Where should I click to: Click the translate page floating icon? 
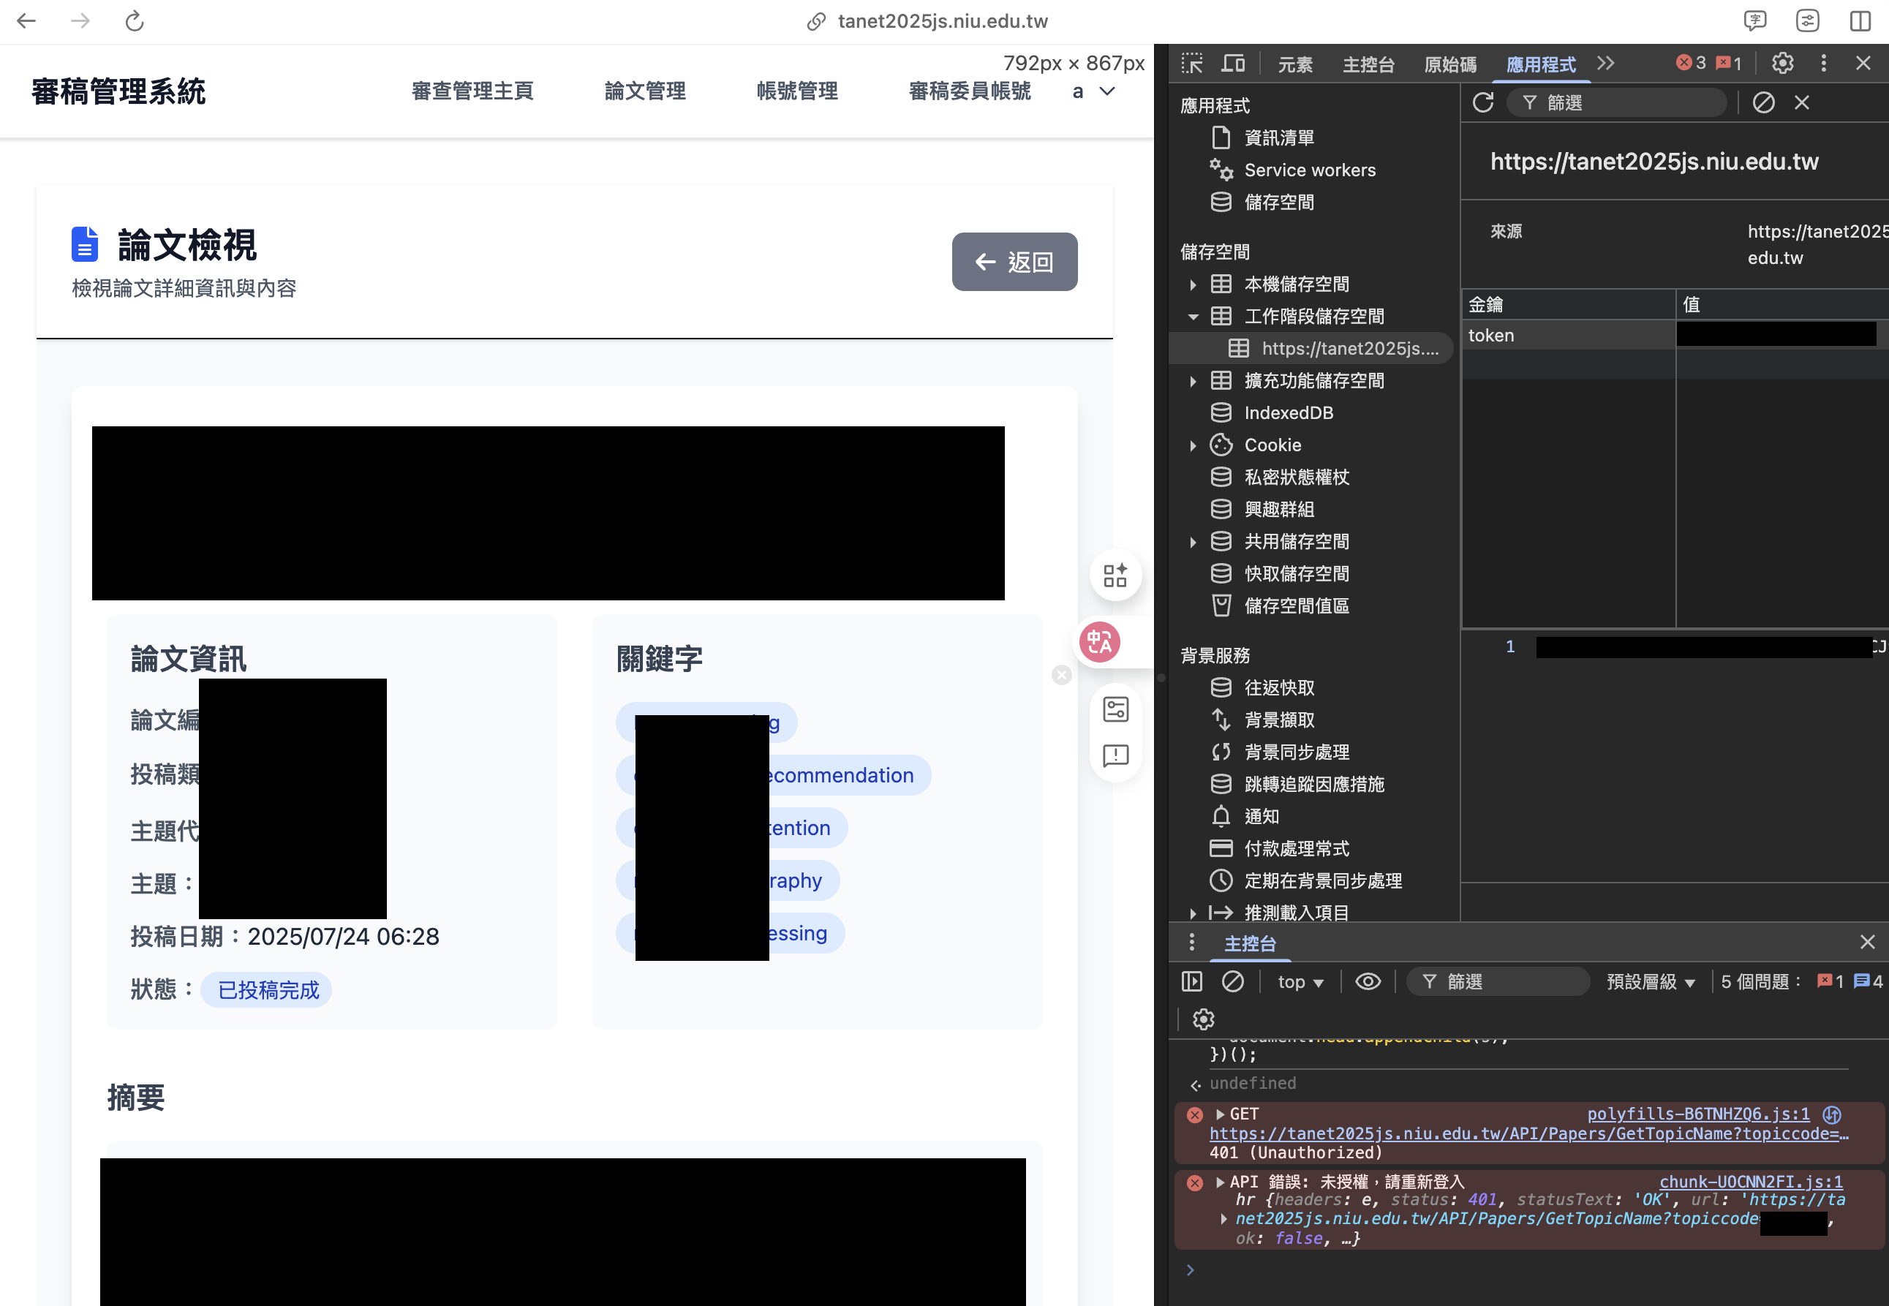[1099, 642]
